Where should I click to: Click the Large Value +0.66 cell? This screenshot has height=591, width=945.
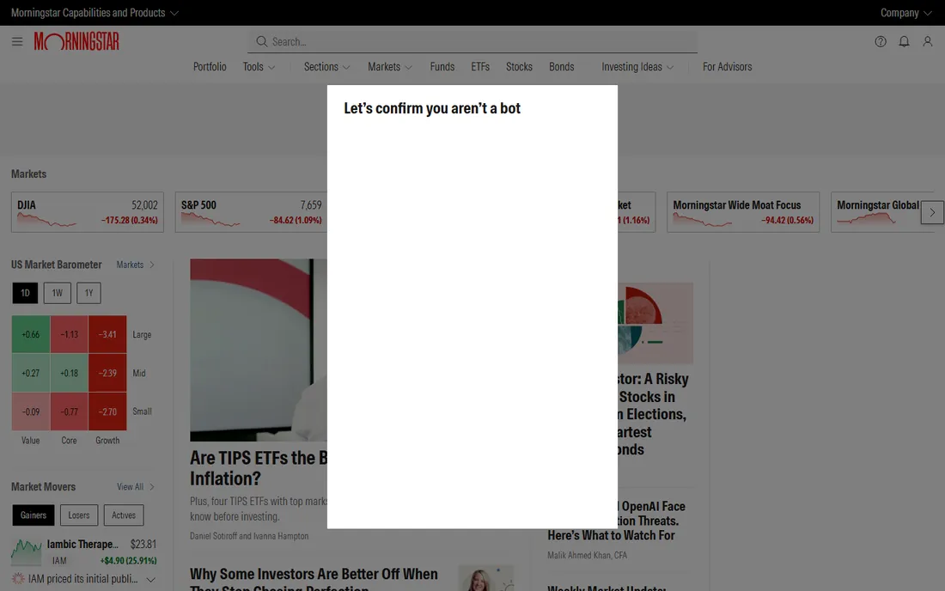[31, 334]
